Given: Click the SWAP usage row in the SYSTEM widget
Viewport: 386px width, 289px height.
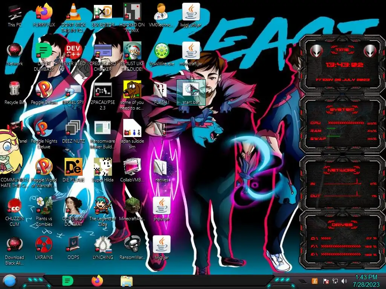Looking at the screenshot, I should pos(344,138).
